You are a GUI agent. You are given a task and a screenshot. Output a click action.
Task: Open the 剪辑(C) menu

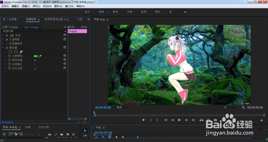point(26,6)
